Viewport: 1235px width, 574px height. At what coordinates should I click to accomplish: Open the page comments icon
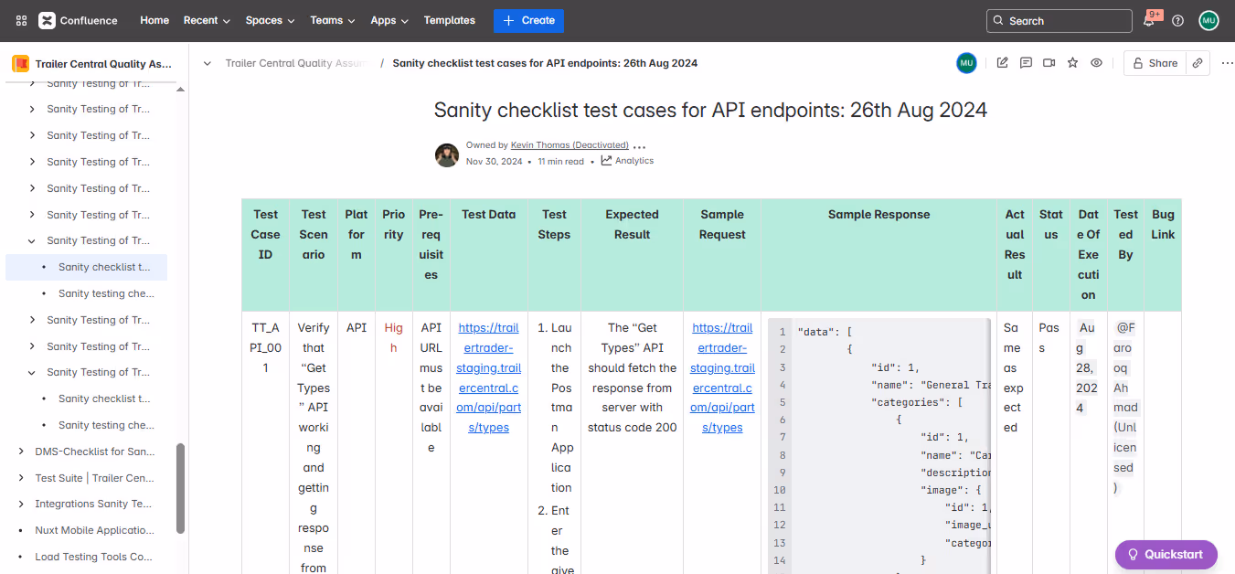pyautogui.click(x=1026, y=63)
